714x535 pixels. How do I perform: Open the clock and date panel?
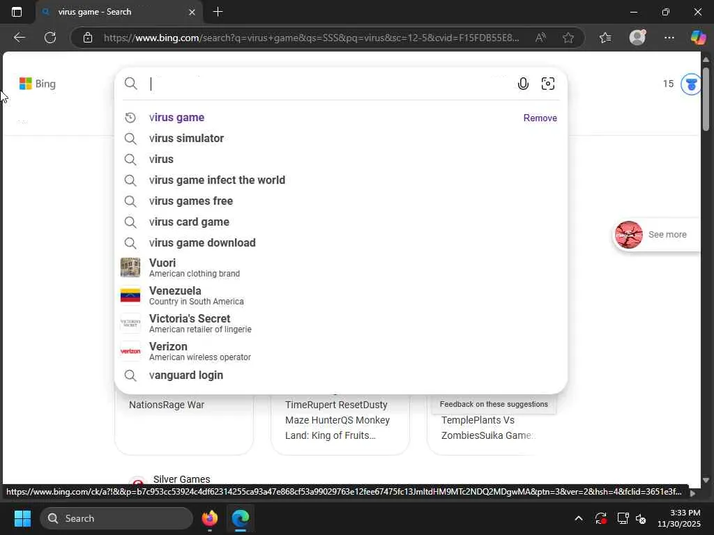(x=678, y=518)
